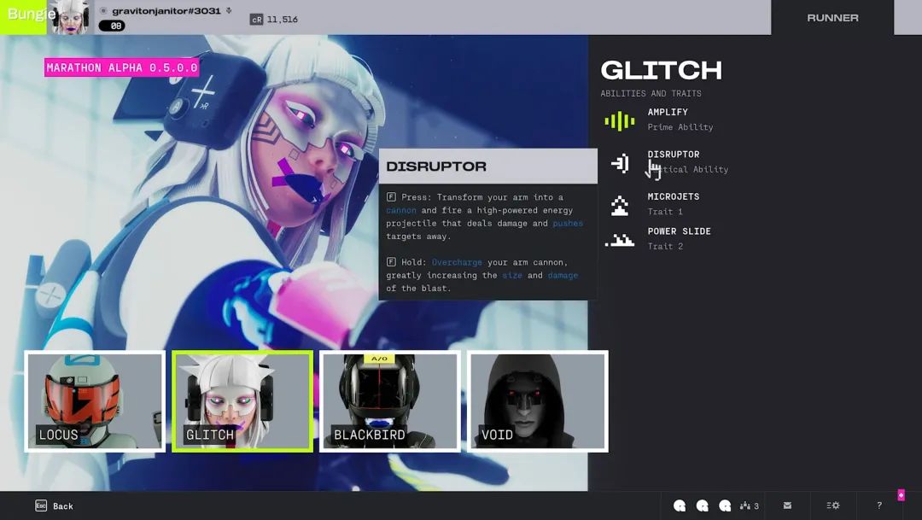Screen dimensions: 922x520
Task: Open the settings gear menu icon
Action: pos(833,505)
